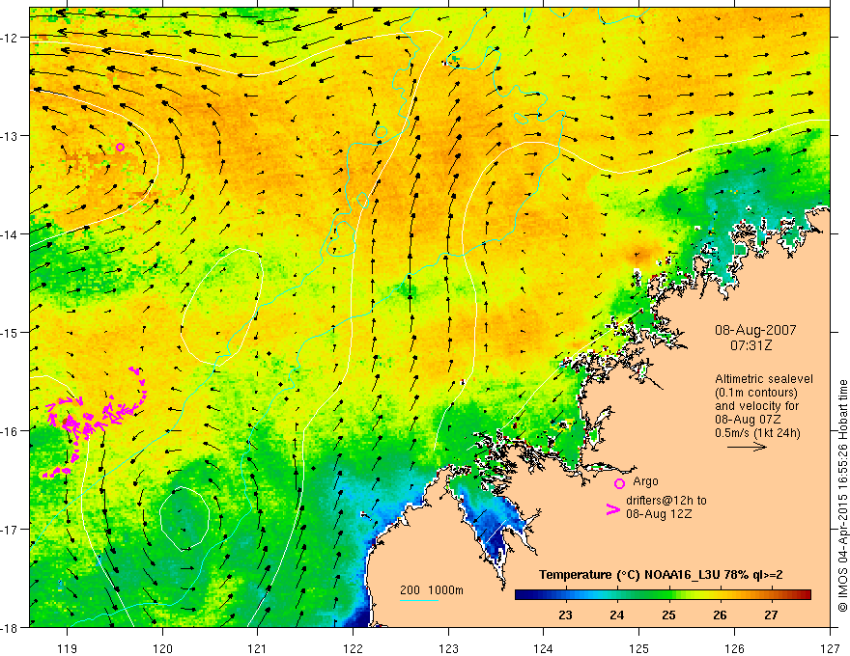Click the longitude axis label 127
Viewport: 850px width, 656px height.
[x=830, y=648]
